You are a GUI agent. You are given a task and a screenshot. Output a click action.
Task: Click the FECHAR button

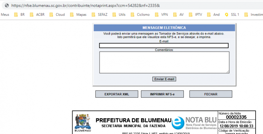coord(211,94)
